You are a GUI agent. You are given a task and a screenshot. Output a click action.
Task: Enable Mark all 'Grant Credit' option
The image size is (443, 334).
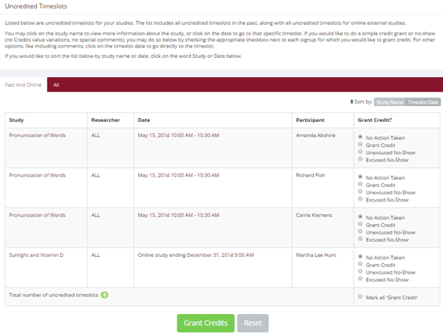pos(360,296)
